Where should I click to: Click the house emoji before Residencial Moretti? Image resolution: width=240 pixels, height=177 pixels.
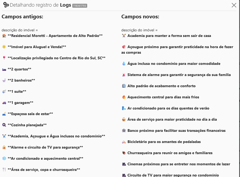tap(4, 36)
